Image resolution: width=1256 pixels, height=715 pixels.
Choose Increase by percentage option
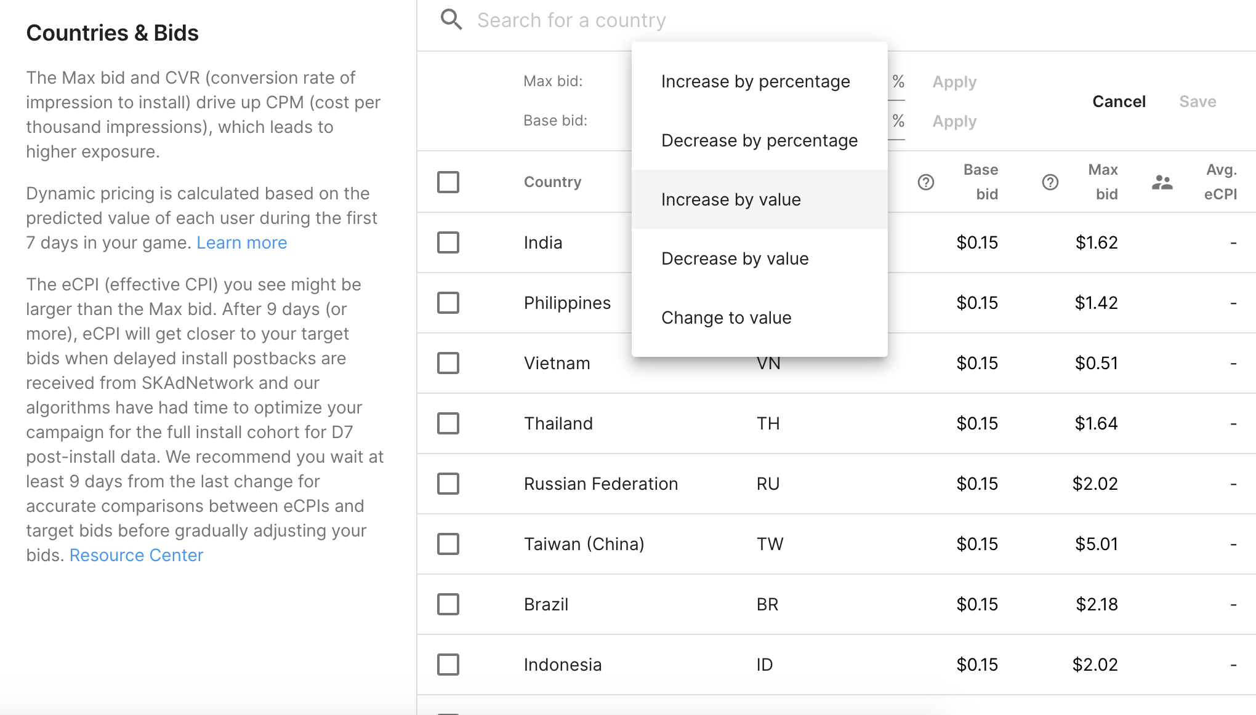pyautogui.click(x=755, y=81)
